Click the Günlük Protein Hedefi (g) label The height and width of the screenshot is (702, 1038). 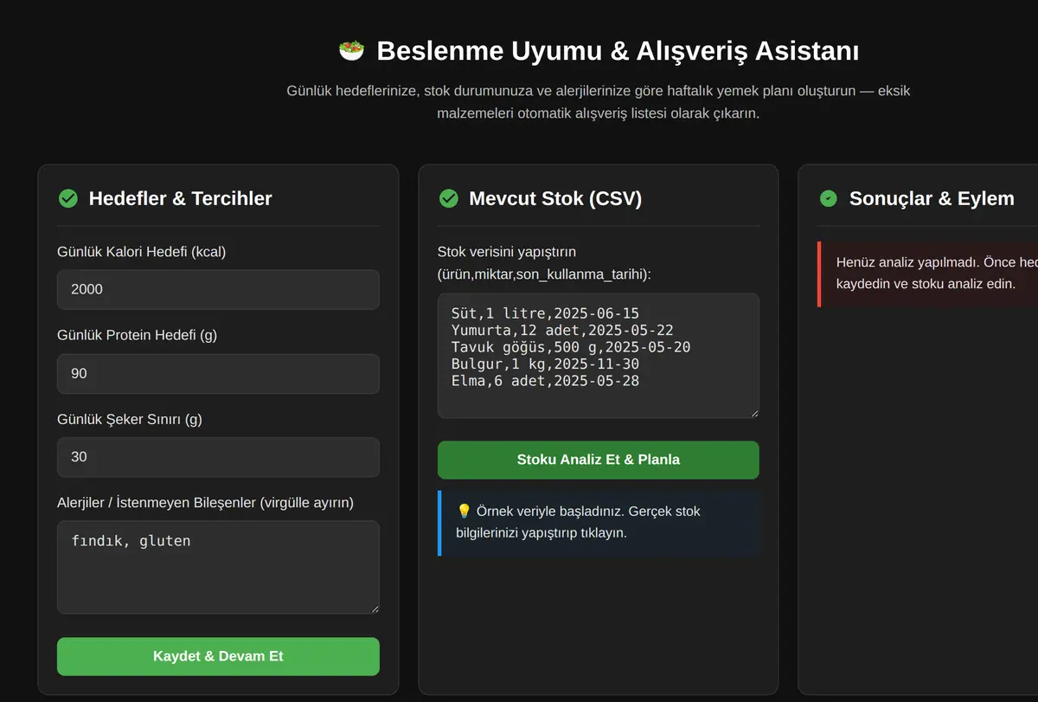tap(138, 335)
